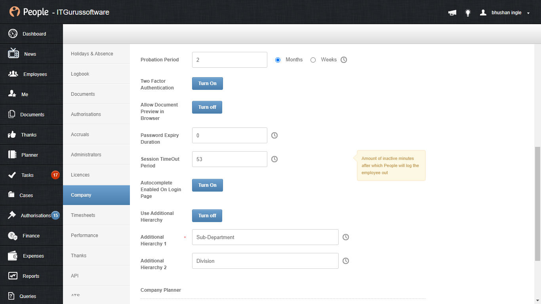This screenshot has width=541, height=304.
Task: Click the Additional Hierarchy 1 text field
Action: click(265, 237)
